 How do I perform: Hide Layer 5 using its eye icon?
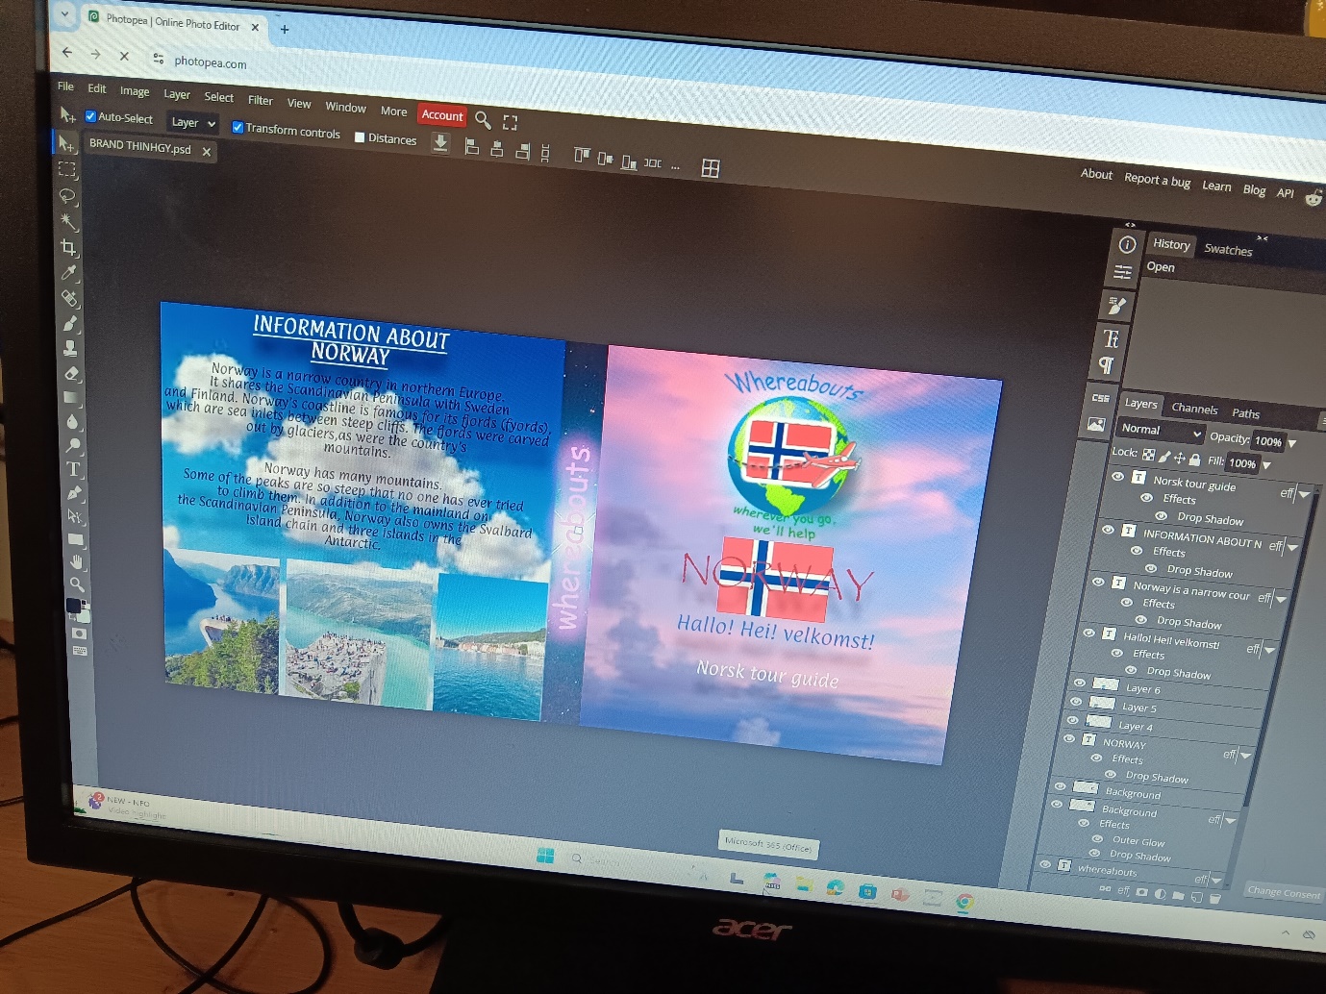(1076, 702)
